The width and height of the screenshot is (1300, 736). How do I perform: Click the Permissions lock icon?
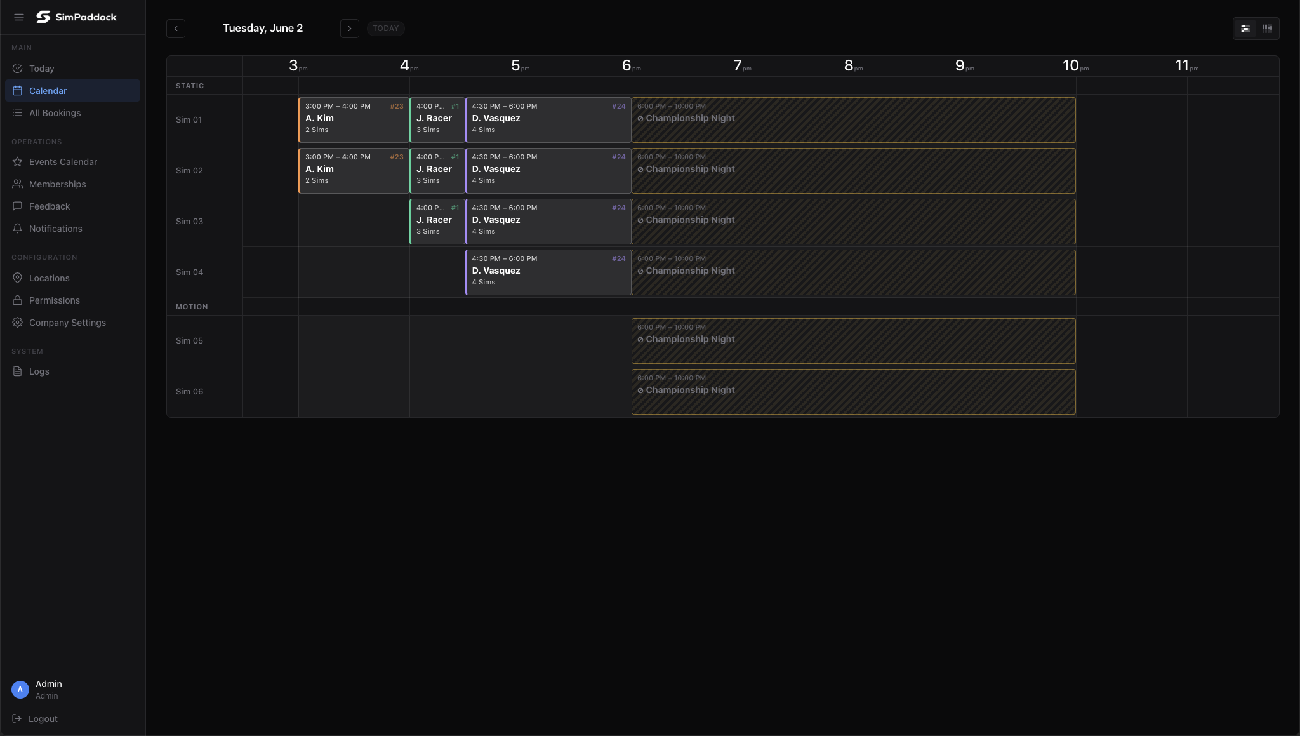pos(18,300)
